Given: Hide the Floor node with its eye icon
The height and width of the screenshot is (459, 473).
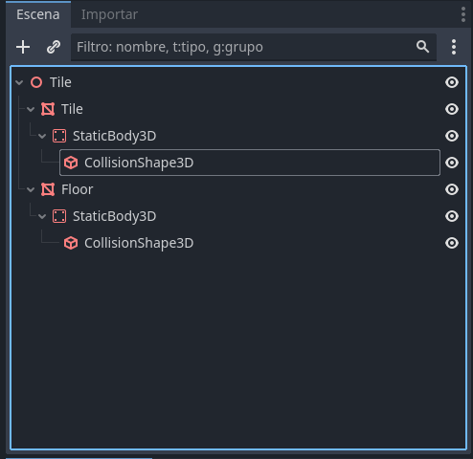Looking at the screenshot, I should tap(452, 189).
